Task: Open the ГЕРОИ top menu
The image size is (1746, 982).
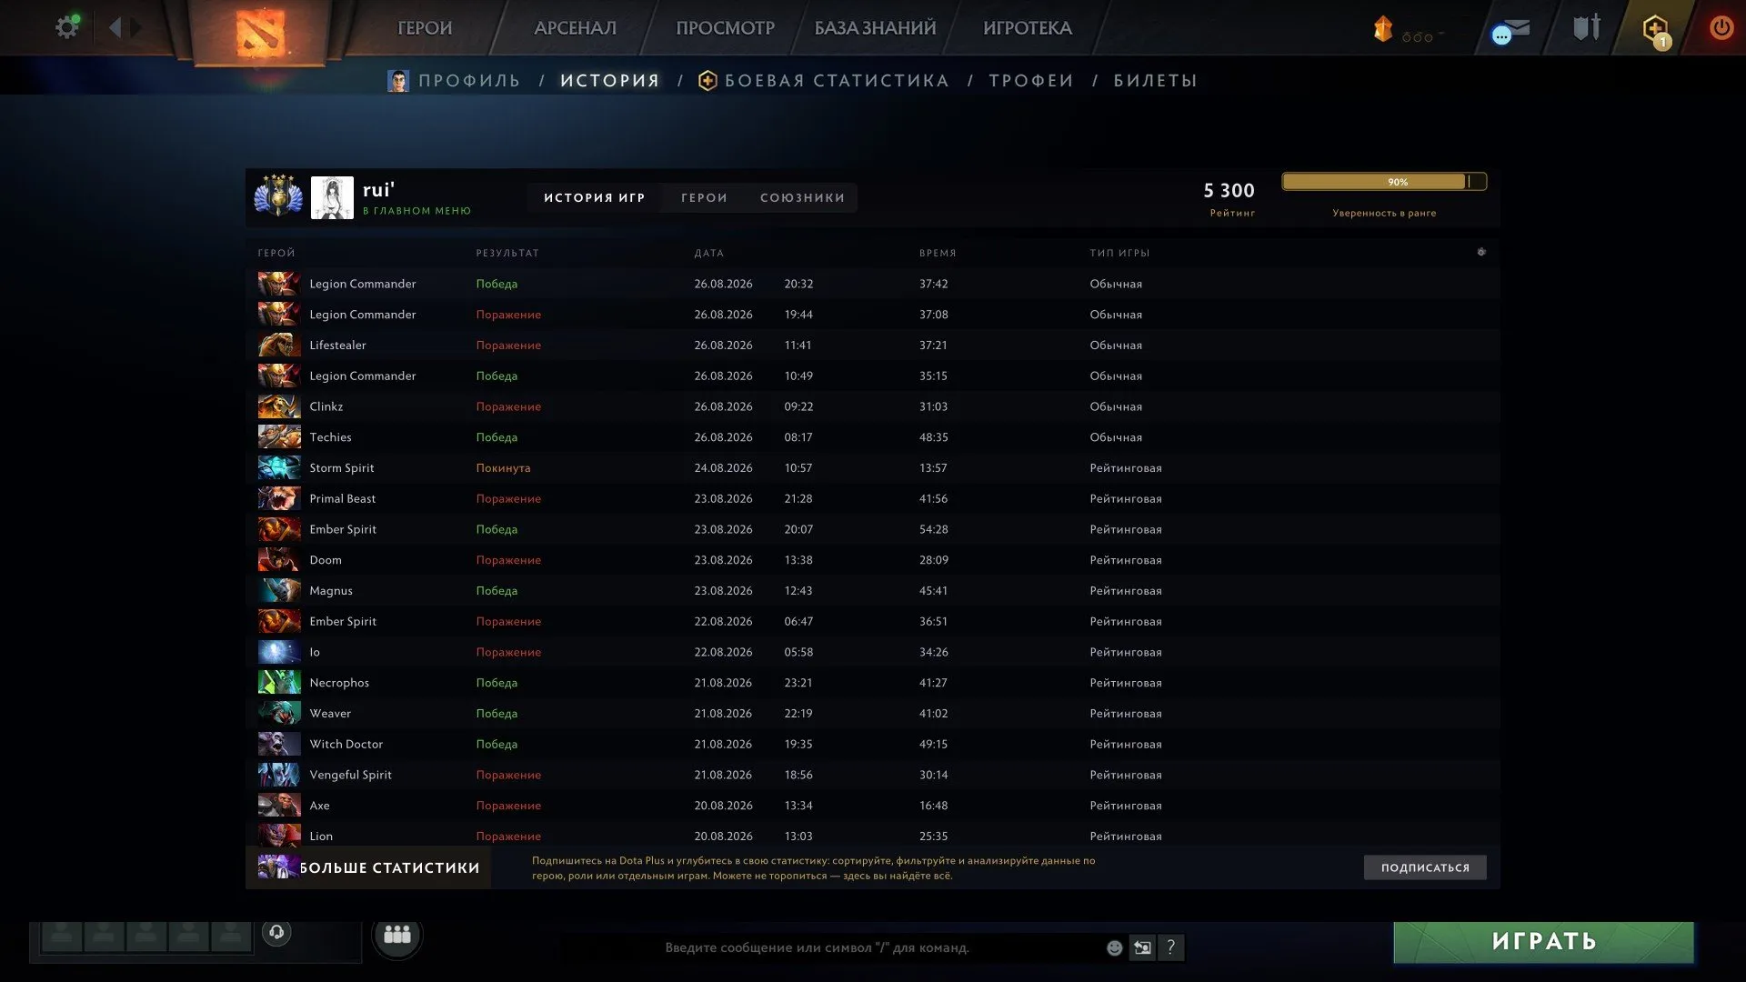Action: pyautogui.click(x=425, y=28)
